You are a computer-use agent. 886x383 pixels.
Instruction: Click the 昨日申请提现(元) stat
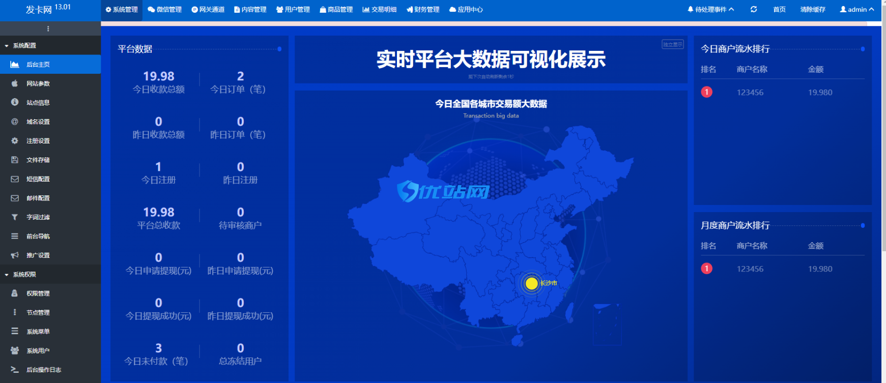(x=240, y=263)
